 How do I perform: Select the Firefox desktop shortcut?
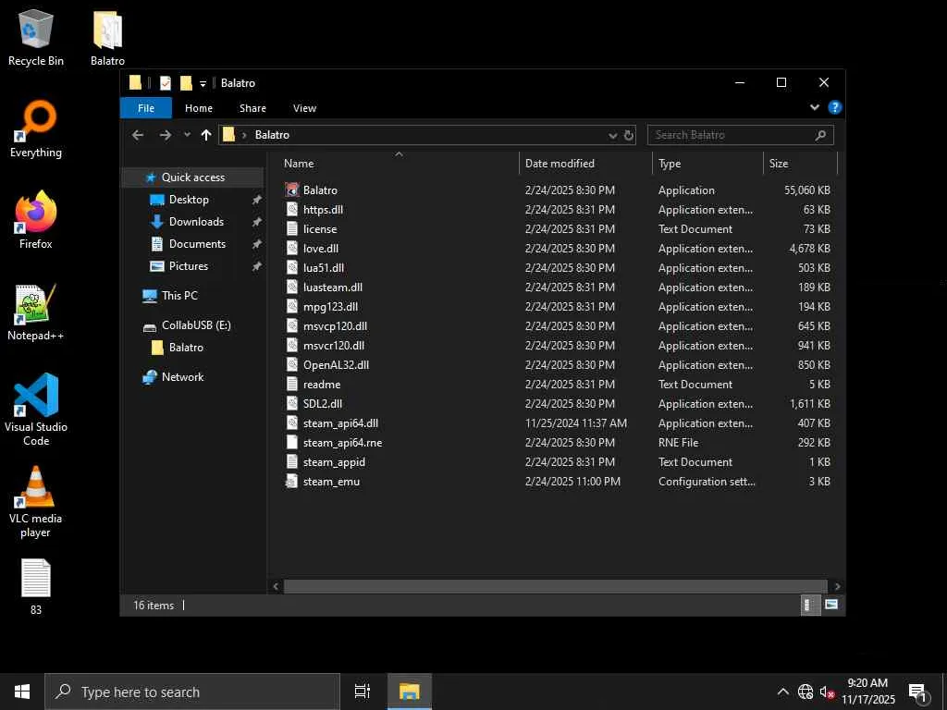(x=36, y=220)
